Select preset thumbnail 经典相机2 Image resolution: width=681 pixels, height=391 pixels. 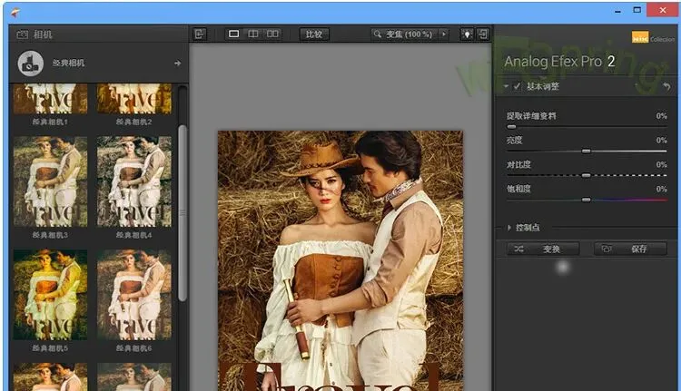pos(134,99)
